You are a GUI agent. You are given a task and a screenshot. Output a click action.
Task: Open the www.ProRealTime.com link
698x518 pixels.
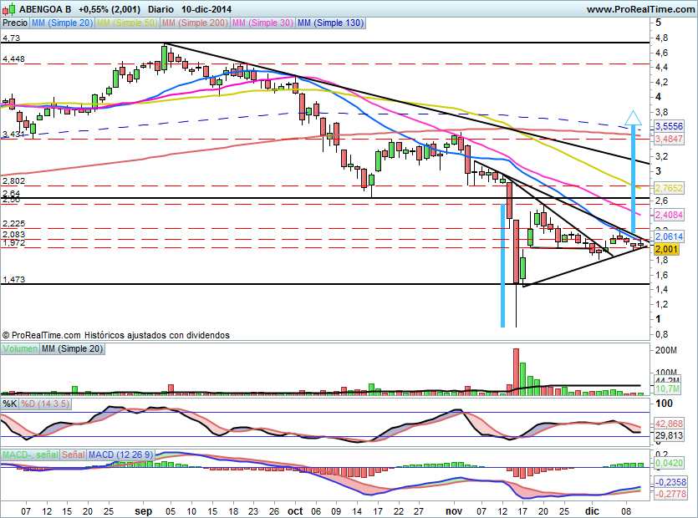coord(640,9)
